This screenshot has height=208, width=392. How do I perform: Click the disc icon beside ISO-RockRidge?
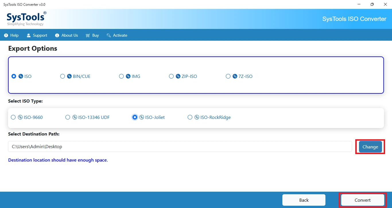pos(197,117)
